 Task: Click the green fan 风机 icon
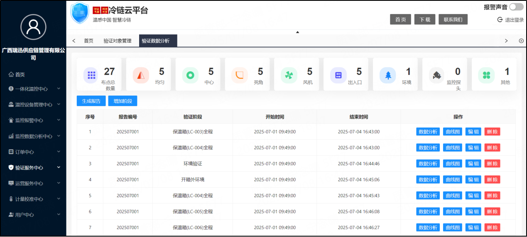[x=289, y=75]
